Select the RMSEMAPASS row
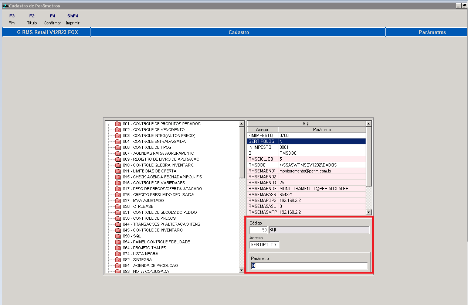This screenshot has width=468, height=305. click(x=306, y=195)
